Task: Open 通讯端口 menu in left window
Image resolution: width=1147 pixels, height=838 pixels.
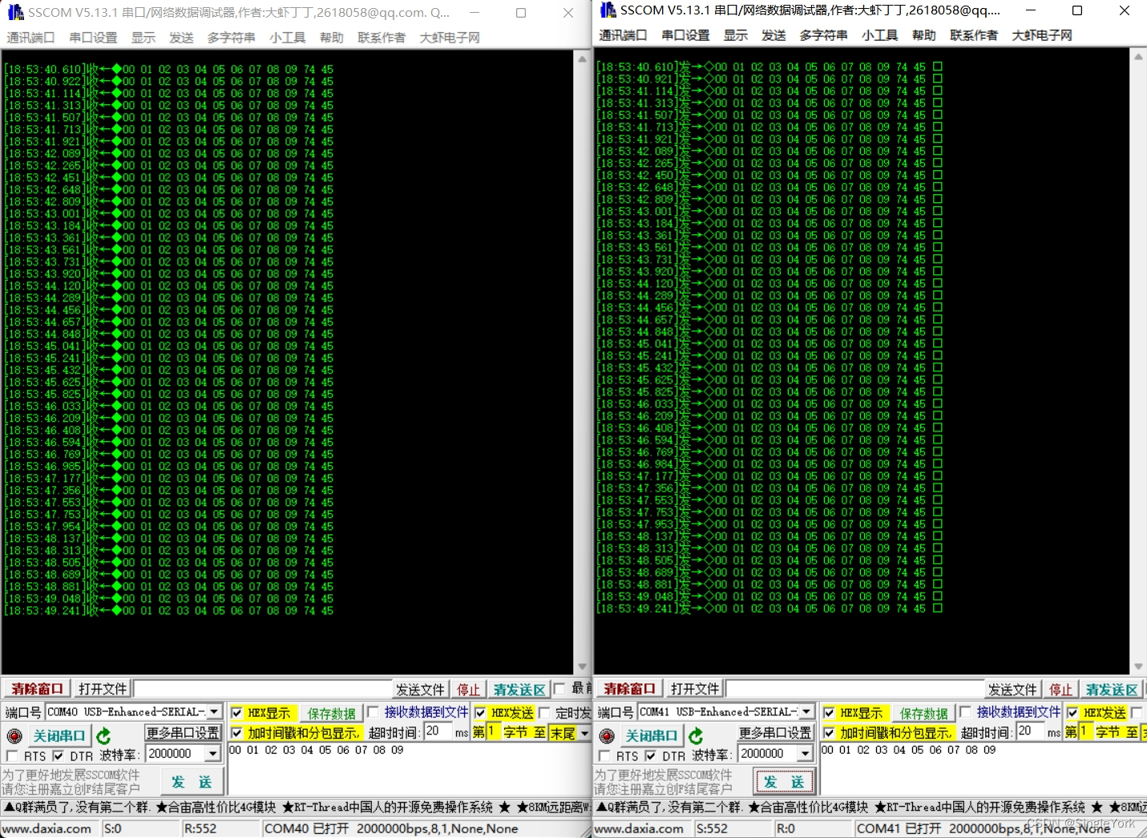Action: click(x=31, y=38)
